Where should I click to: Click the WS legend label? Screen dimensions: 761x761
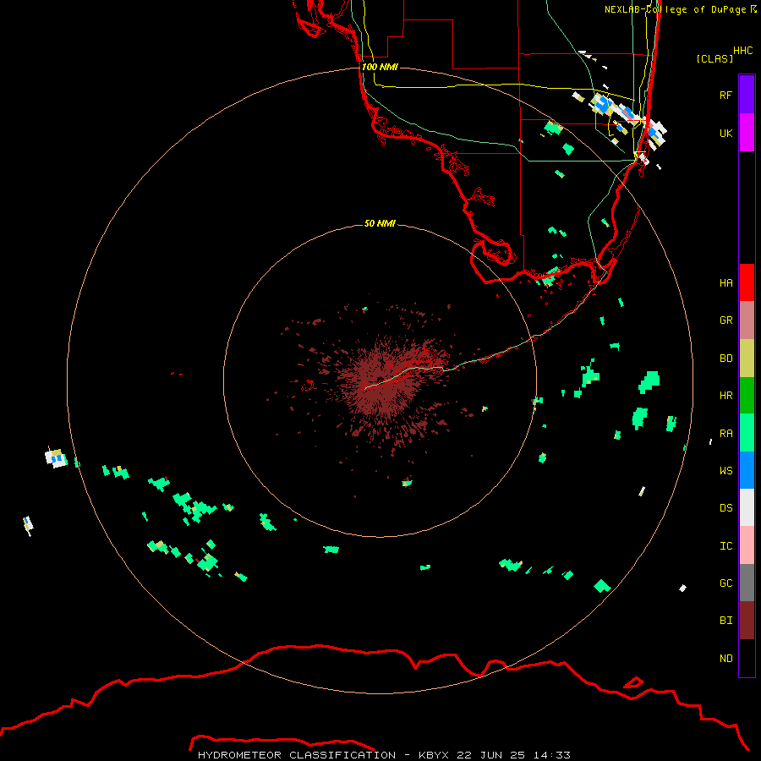coord(725,471)
